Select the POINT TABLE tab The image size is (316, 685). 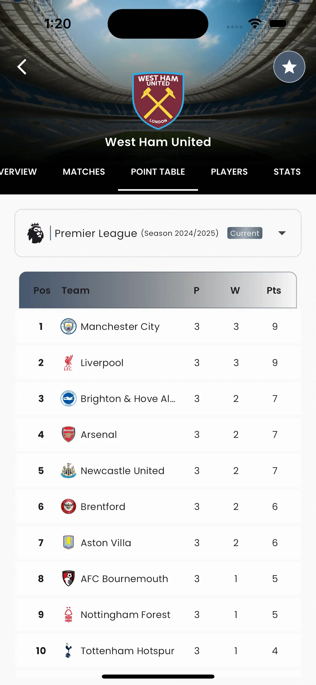(158, 172)
